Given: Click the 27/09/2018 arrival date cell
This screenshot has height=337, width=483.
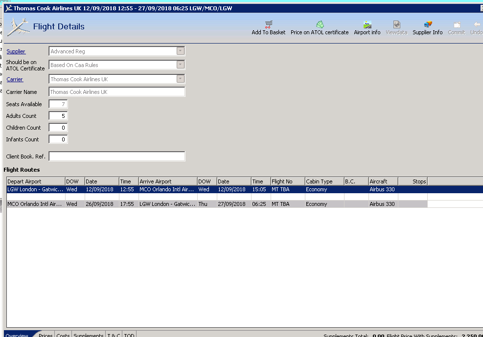Looking at the screenshot, I should [234, 204].
